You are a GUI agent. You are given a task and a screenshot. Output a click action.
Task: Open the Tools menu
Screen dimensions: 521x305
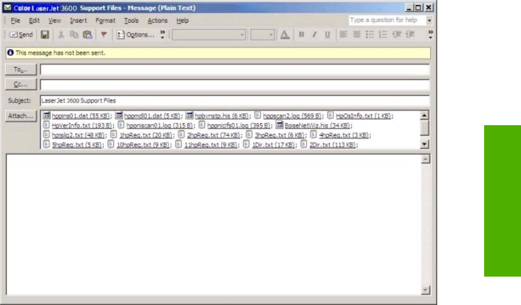131,21
